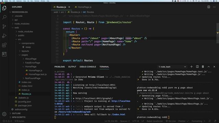The width and height of the screenshot is (219, 123).
Task: Click 'UTF-8' encoding in status bar
Action: pyautogui.click(x=136, y=121)
